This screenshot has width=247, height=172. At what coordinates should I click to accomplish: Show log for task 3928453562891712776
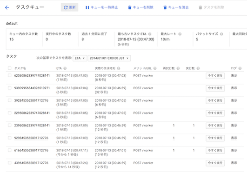click(234, 100)
